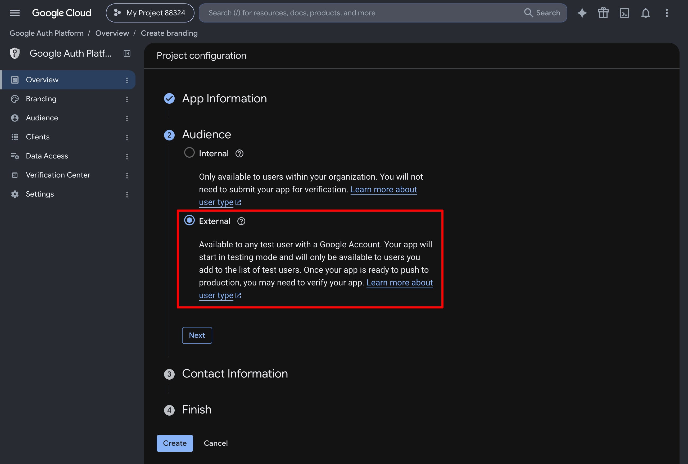Open more options for Verification Center item

127,175
